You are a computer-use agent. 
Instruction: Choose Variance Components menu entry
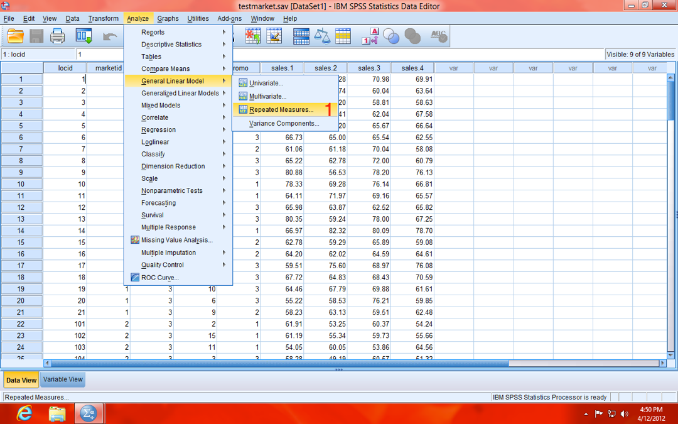point(285,123)
